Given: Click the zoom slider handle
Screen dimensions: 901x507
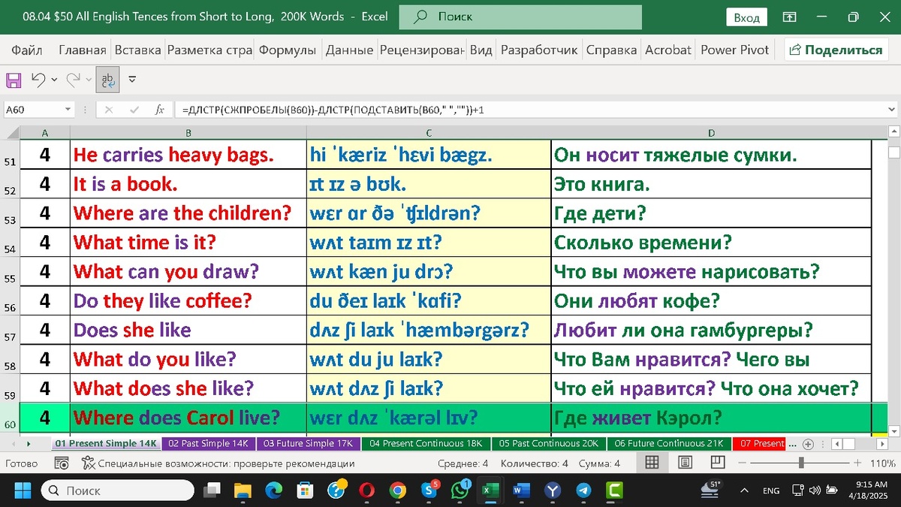Looking at the screenshot, I should (x=802, y=463).
